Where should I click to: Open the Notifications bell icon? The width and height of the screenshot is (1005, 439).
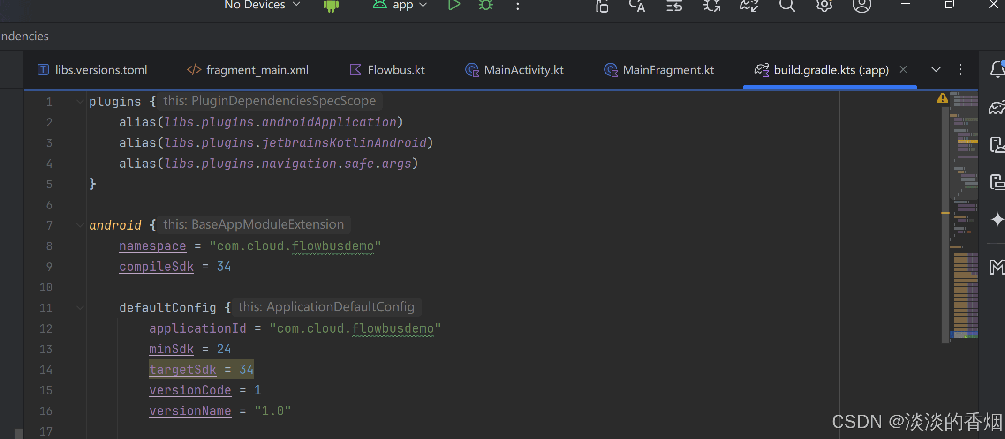pos(997,69)
